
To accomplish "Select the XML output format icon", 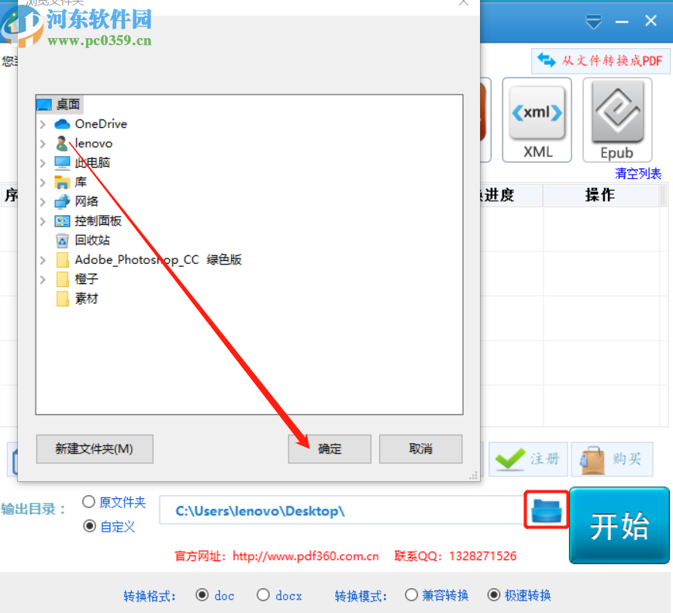I will pyautogui.click(x=537, y=119).
